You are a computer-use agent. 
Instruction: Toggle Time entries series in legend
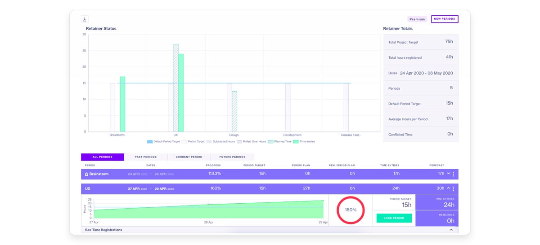(304, 141)
